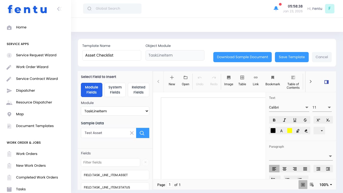Open the dropdown next to the eraser
This screenshot has width=343, height=193.
[319, 131]
